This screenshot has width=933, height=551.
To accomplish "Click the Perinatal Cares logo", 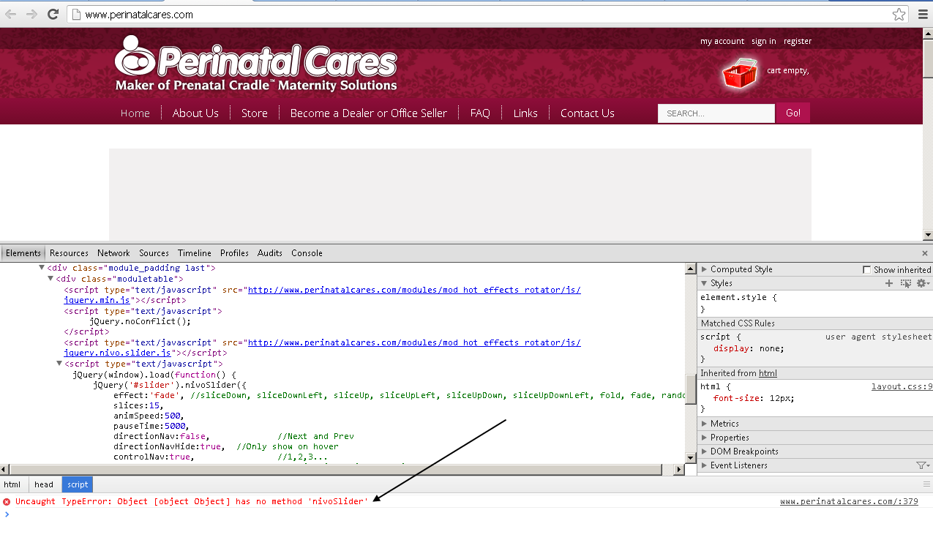I will (x=255, y=64).
